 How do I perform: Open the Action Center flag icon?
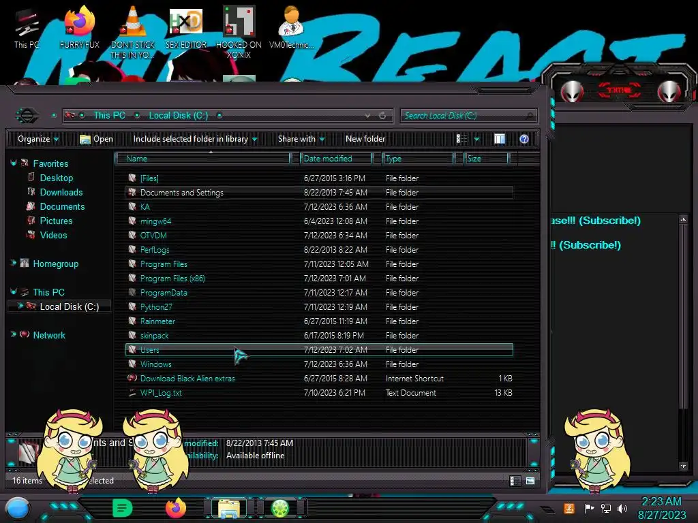[x=590, y=508]
